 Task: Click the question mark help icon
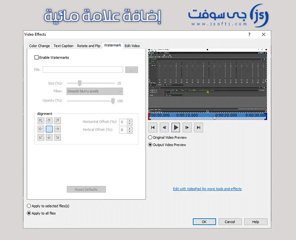pos(250,35)
